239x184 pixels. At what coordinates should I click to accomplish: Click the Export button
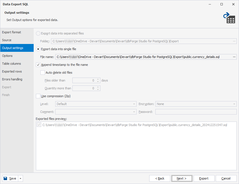pos(204,178)
